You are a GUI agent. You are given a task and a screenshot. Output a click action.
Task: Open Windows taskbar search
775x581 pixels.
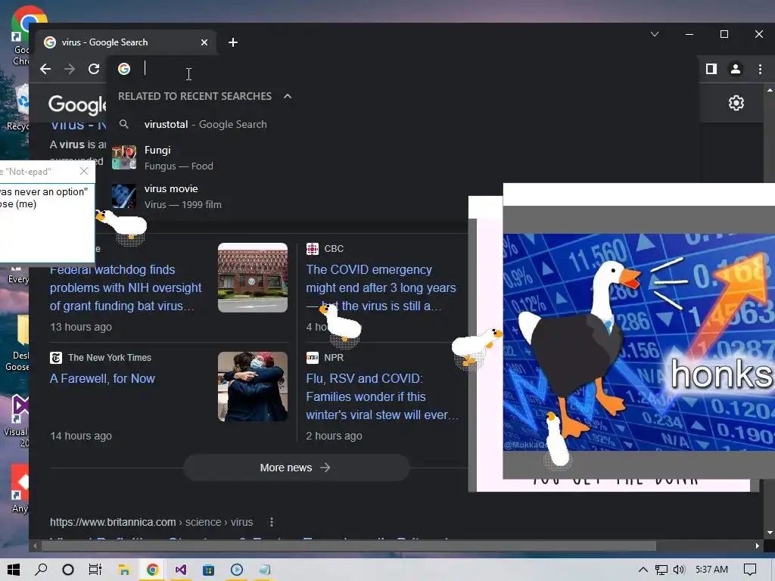pyautogui.click(x=41, y=570)
